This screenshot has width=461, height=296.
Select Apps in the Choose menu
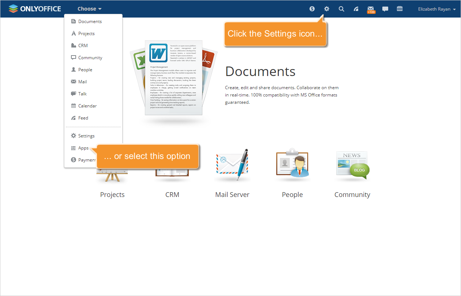(x=80, y=148)
